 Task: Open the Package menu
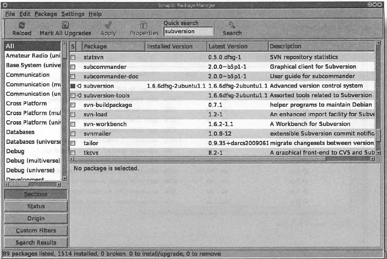tap(45, 14)
